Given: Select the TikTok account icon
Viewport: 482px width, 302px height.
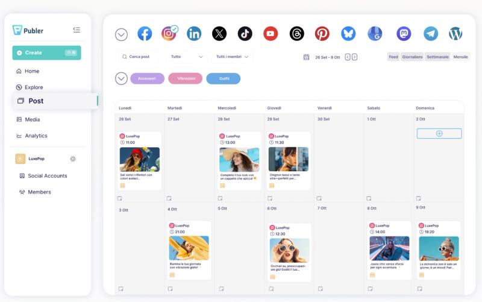Looking at the screenshot, I should (x=245, y=34).
